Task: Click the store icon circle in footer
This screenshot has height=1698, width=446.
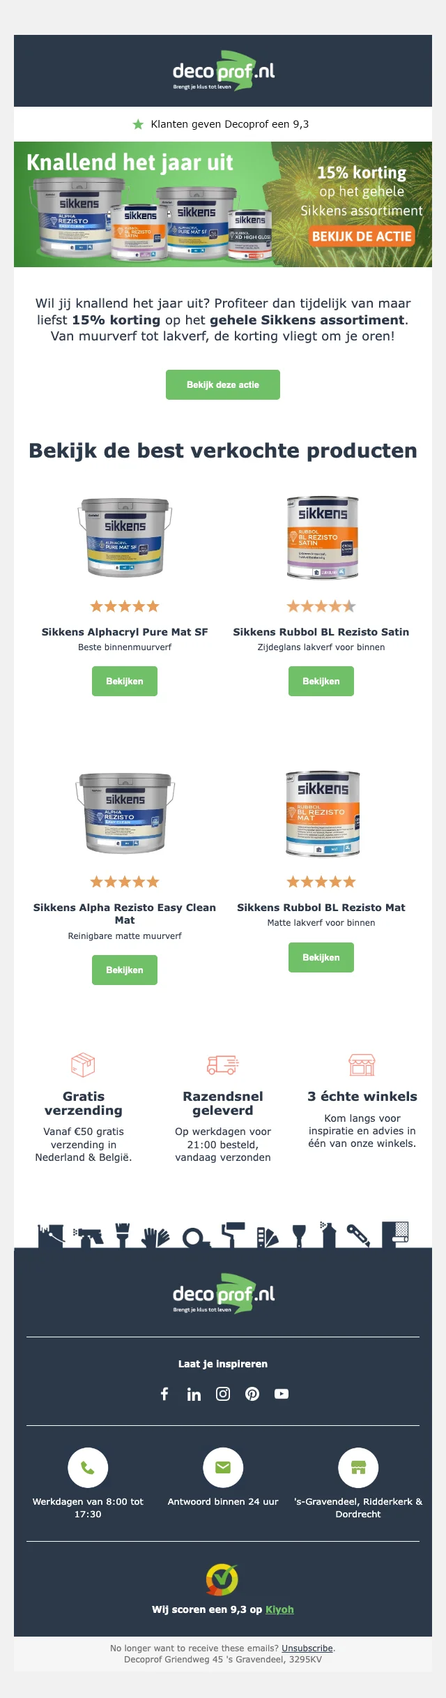Action: 358,1468
